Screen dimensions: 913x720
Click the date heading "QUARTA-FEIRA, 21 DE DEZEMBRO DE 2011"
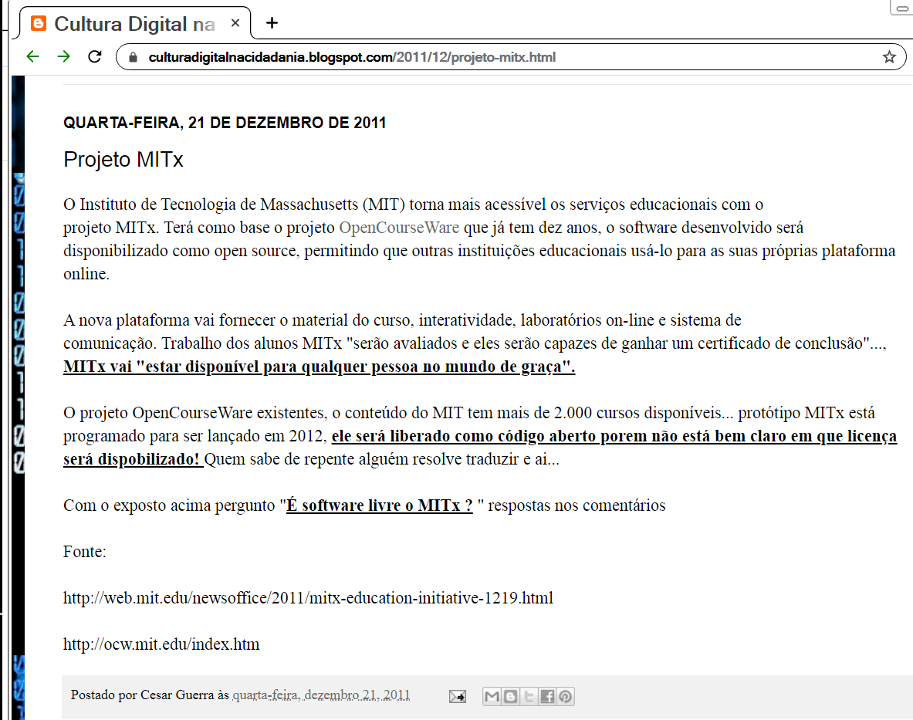225,123
